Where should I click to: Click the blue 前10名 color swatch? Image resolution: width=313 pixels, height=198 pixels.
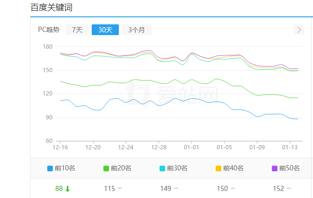[x=50, y=169]
